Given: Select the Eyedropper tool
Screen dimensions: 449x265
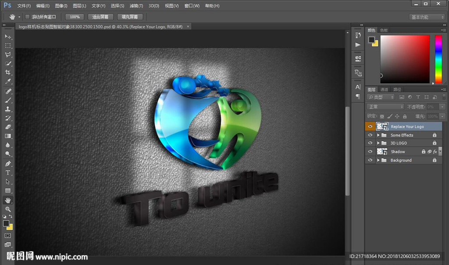Looking at the screenshot, I should tap(8, 82).
